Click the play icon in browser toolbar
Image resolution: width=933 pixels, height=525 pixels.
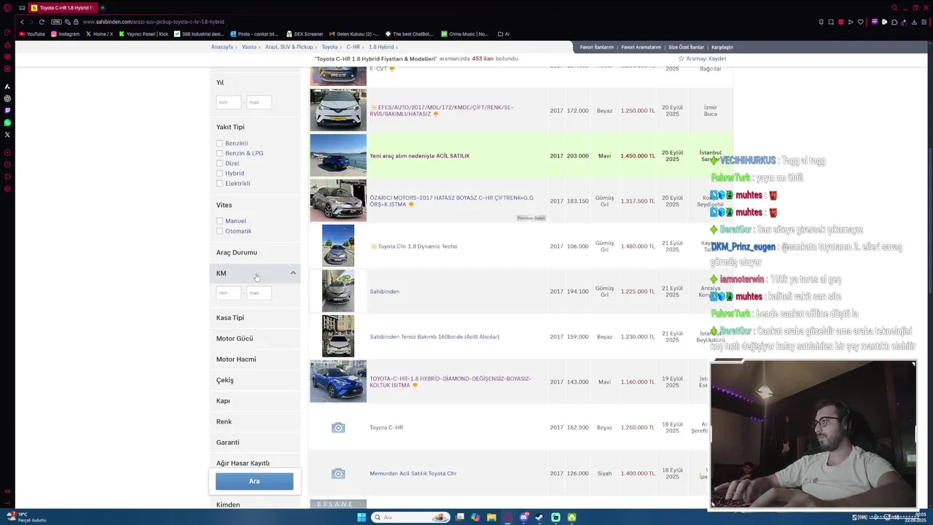(x=850, y=22)
